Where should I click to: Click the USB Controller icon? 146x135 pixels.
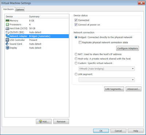7,40
